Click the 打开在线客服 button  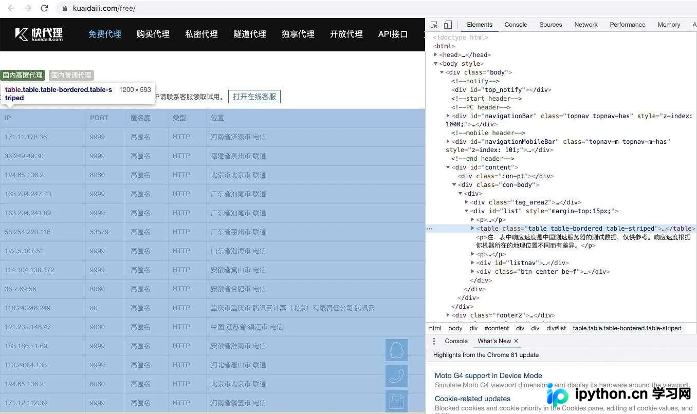coord(254,97)
